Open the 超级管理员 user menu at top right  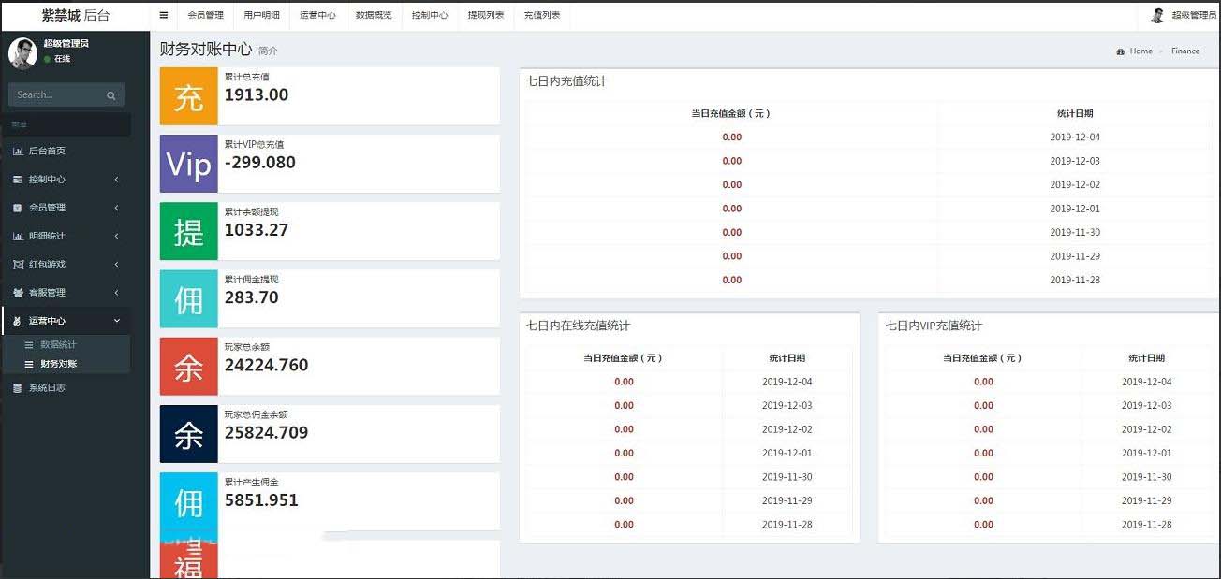1184,15
